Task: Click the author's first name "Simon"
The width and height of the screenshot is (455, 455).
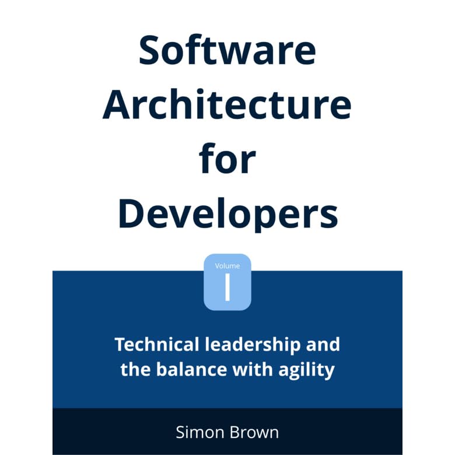Action: (x=199, y=432)
